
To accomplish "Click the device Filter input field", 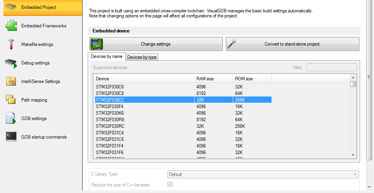I will click(x=332, y=67).
